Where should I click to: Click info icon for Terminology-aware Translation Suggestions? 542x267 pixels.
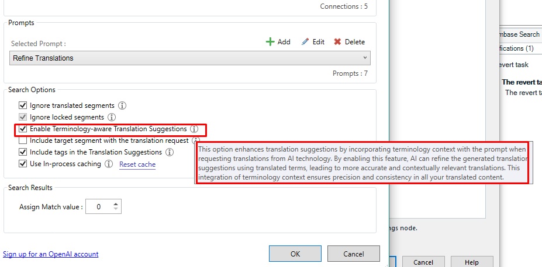coord(194,129)
